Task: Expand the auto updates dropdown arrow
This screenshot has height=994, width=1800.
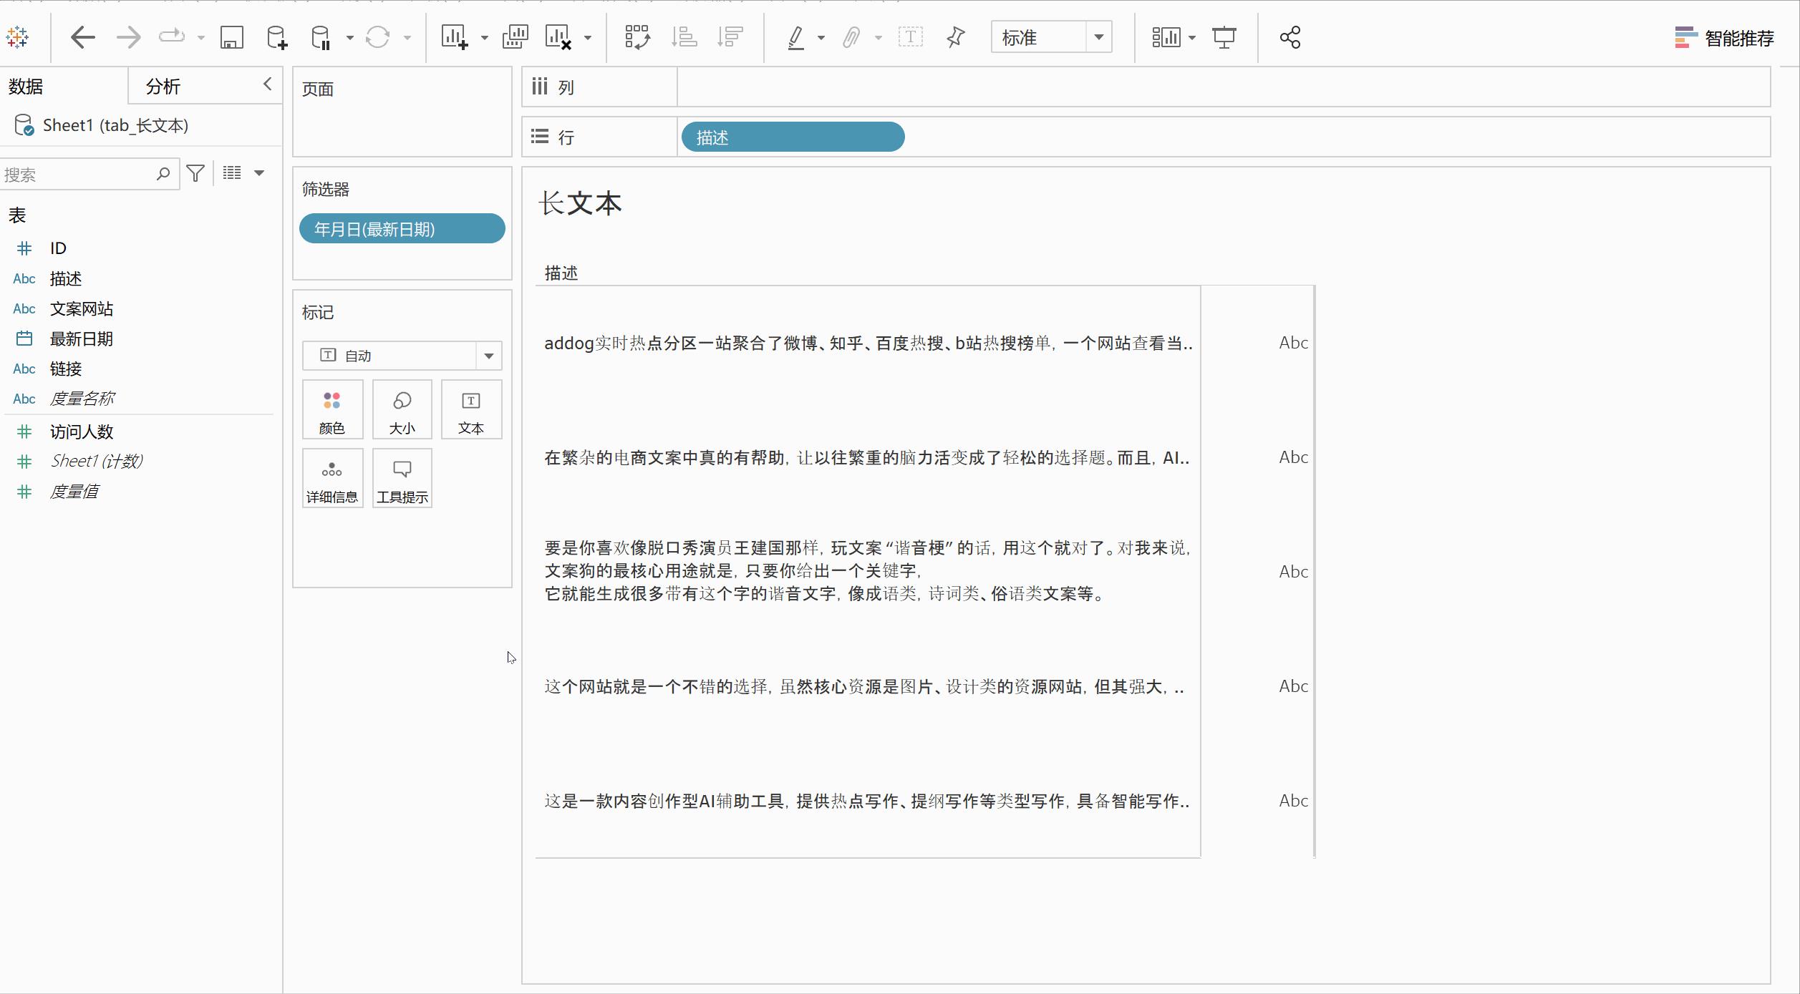Action: point(350,38)
